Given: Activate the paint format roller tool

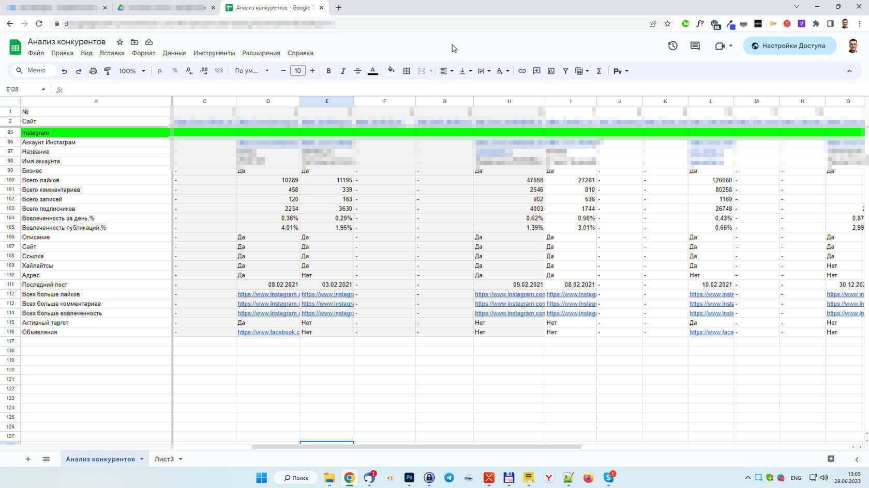Looking at the screenshot, I should (x=108, y=71).
